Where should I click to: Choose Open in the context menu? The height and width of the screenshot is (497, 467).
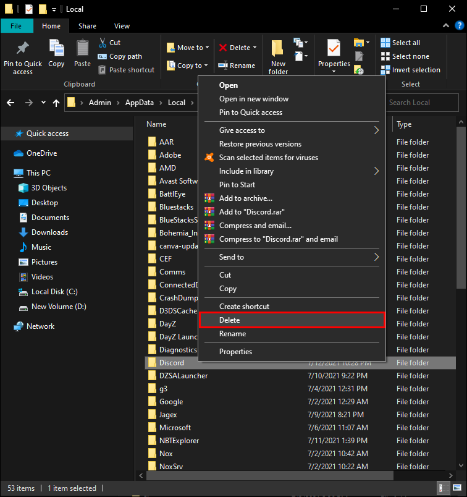292,85
